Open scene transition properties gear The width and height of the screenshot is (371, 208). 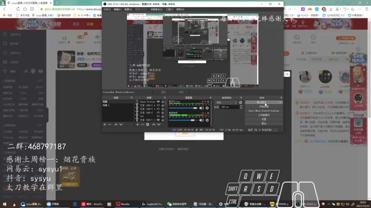point(241,103)
